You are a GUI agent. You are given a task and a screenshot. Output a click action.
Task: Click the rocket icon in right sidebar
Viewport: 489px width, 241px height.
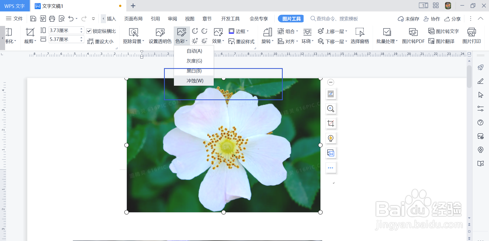[480, 67]
